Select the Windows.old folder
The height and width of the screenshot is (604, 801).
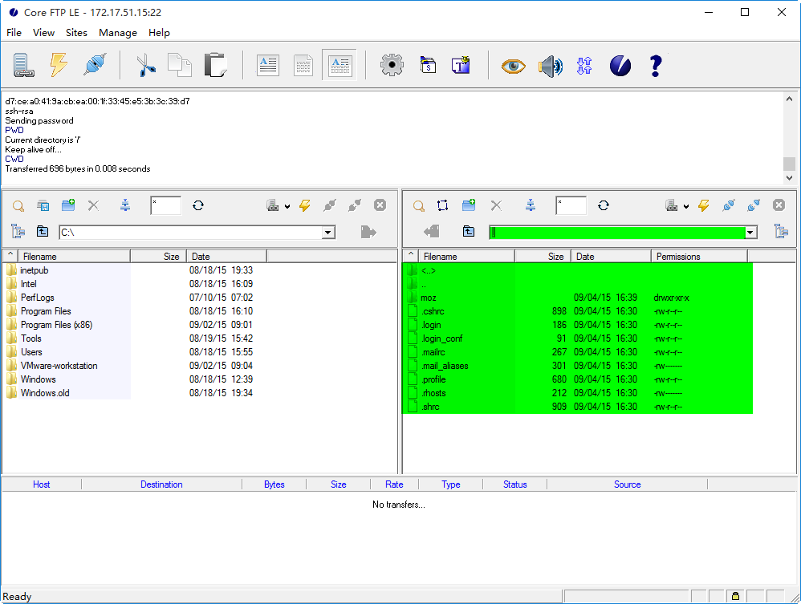point(45,393)
